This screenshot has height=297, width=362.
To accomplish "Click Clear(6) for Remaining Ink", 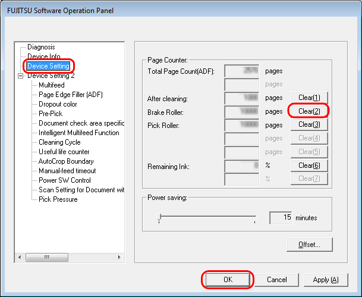I will (x=309, y=165).
